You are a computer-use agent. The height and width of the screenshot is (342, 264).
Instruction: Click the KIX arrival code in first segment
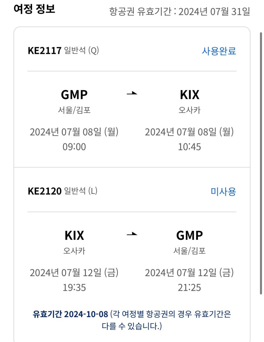(189, 95)
